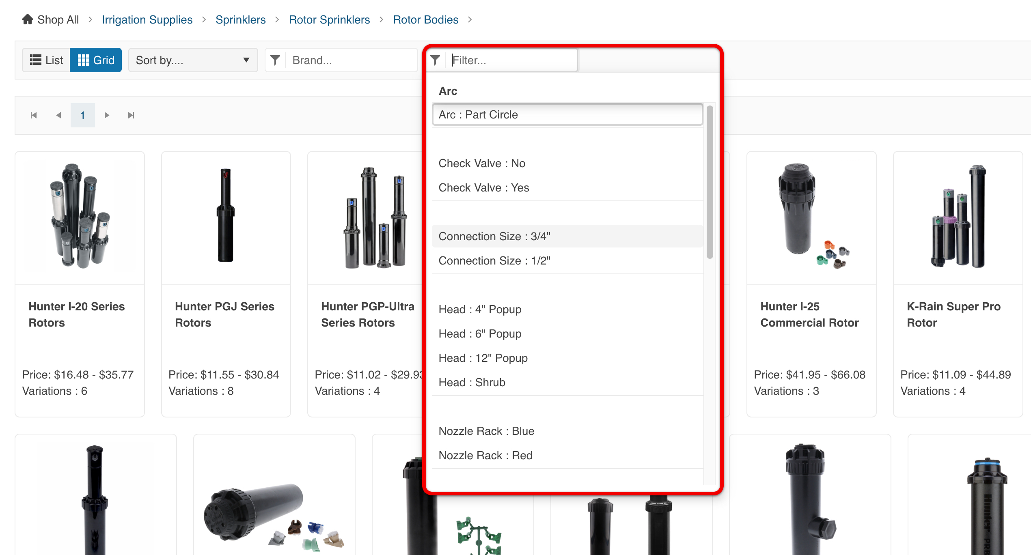Click the home icon beside Shop All
The image size is (1031, 555).
tap(28, 19)
